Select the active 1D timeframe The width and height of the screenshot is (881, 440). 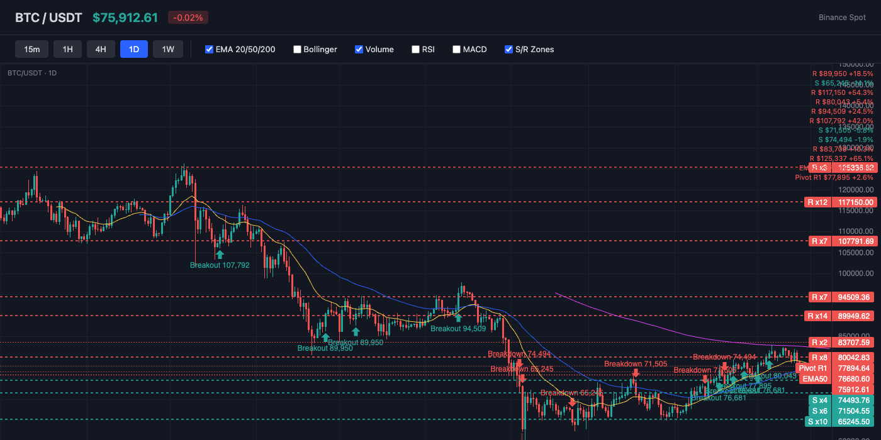pos(134,49)
